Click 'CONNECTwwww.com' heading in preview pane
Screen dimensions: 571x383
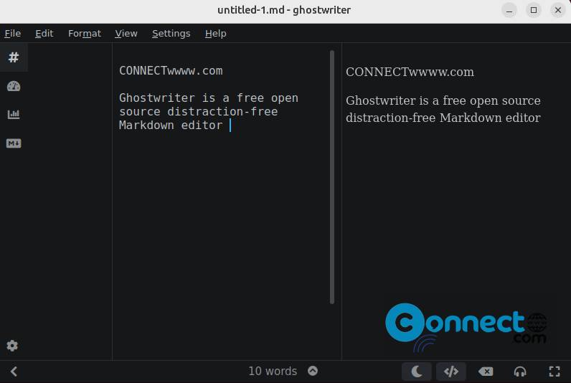click(x=410, y=72)
